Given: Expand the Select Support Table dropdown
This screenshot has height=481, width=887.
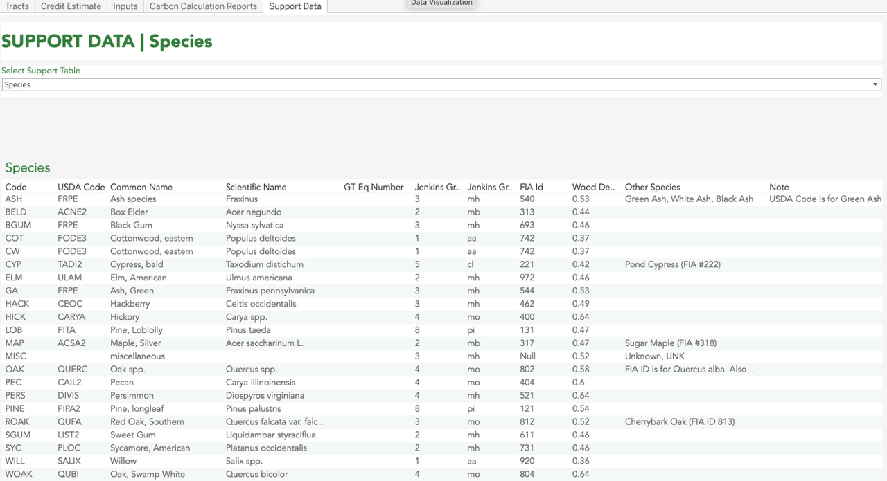Looking at the screenshot, I should click(x=441, y=84).
